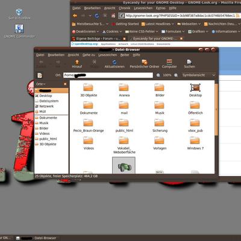
Task: Open Chronik menu in Firefox
Action: click(124, 8)
